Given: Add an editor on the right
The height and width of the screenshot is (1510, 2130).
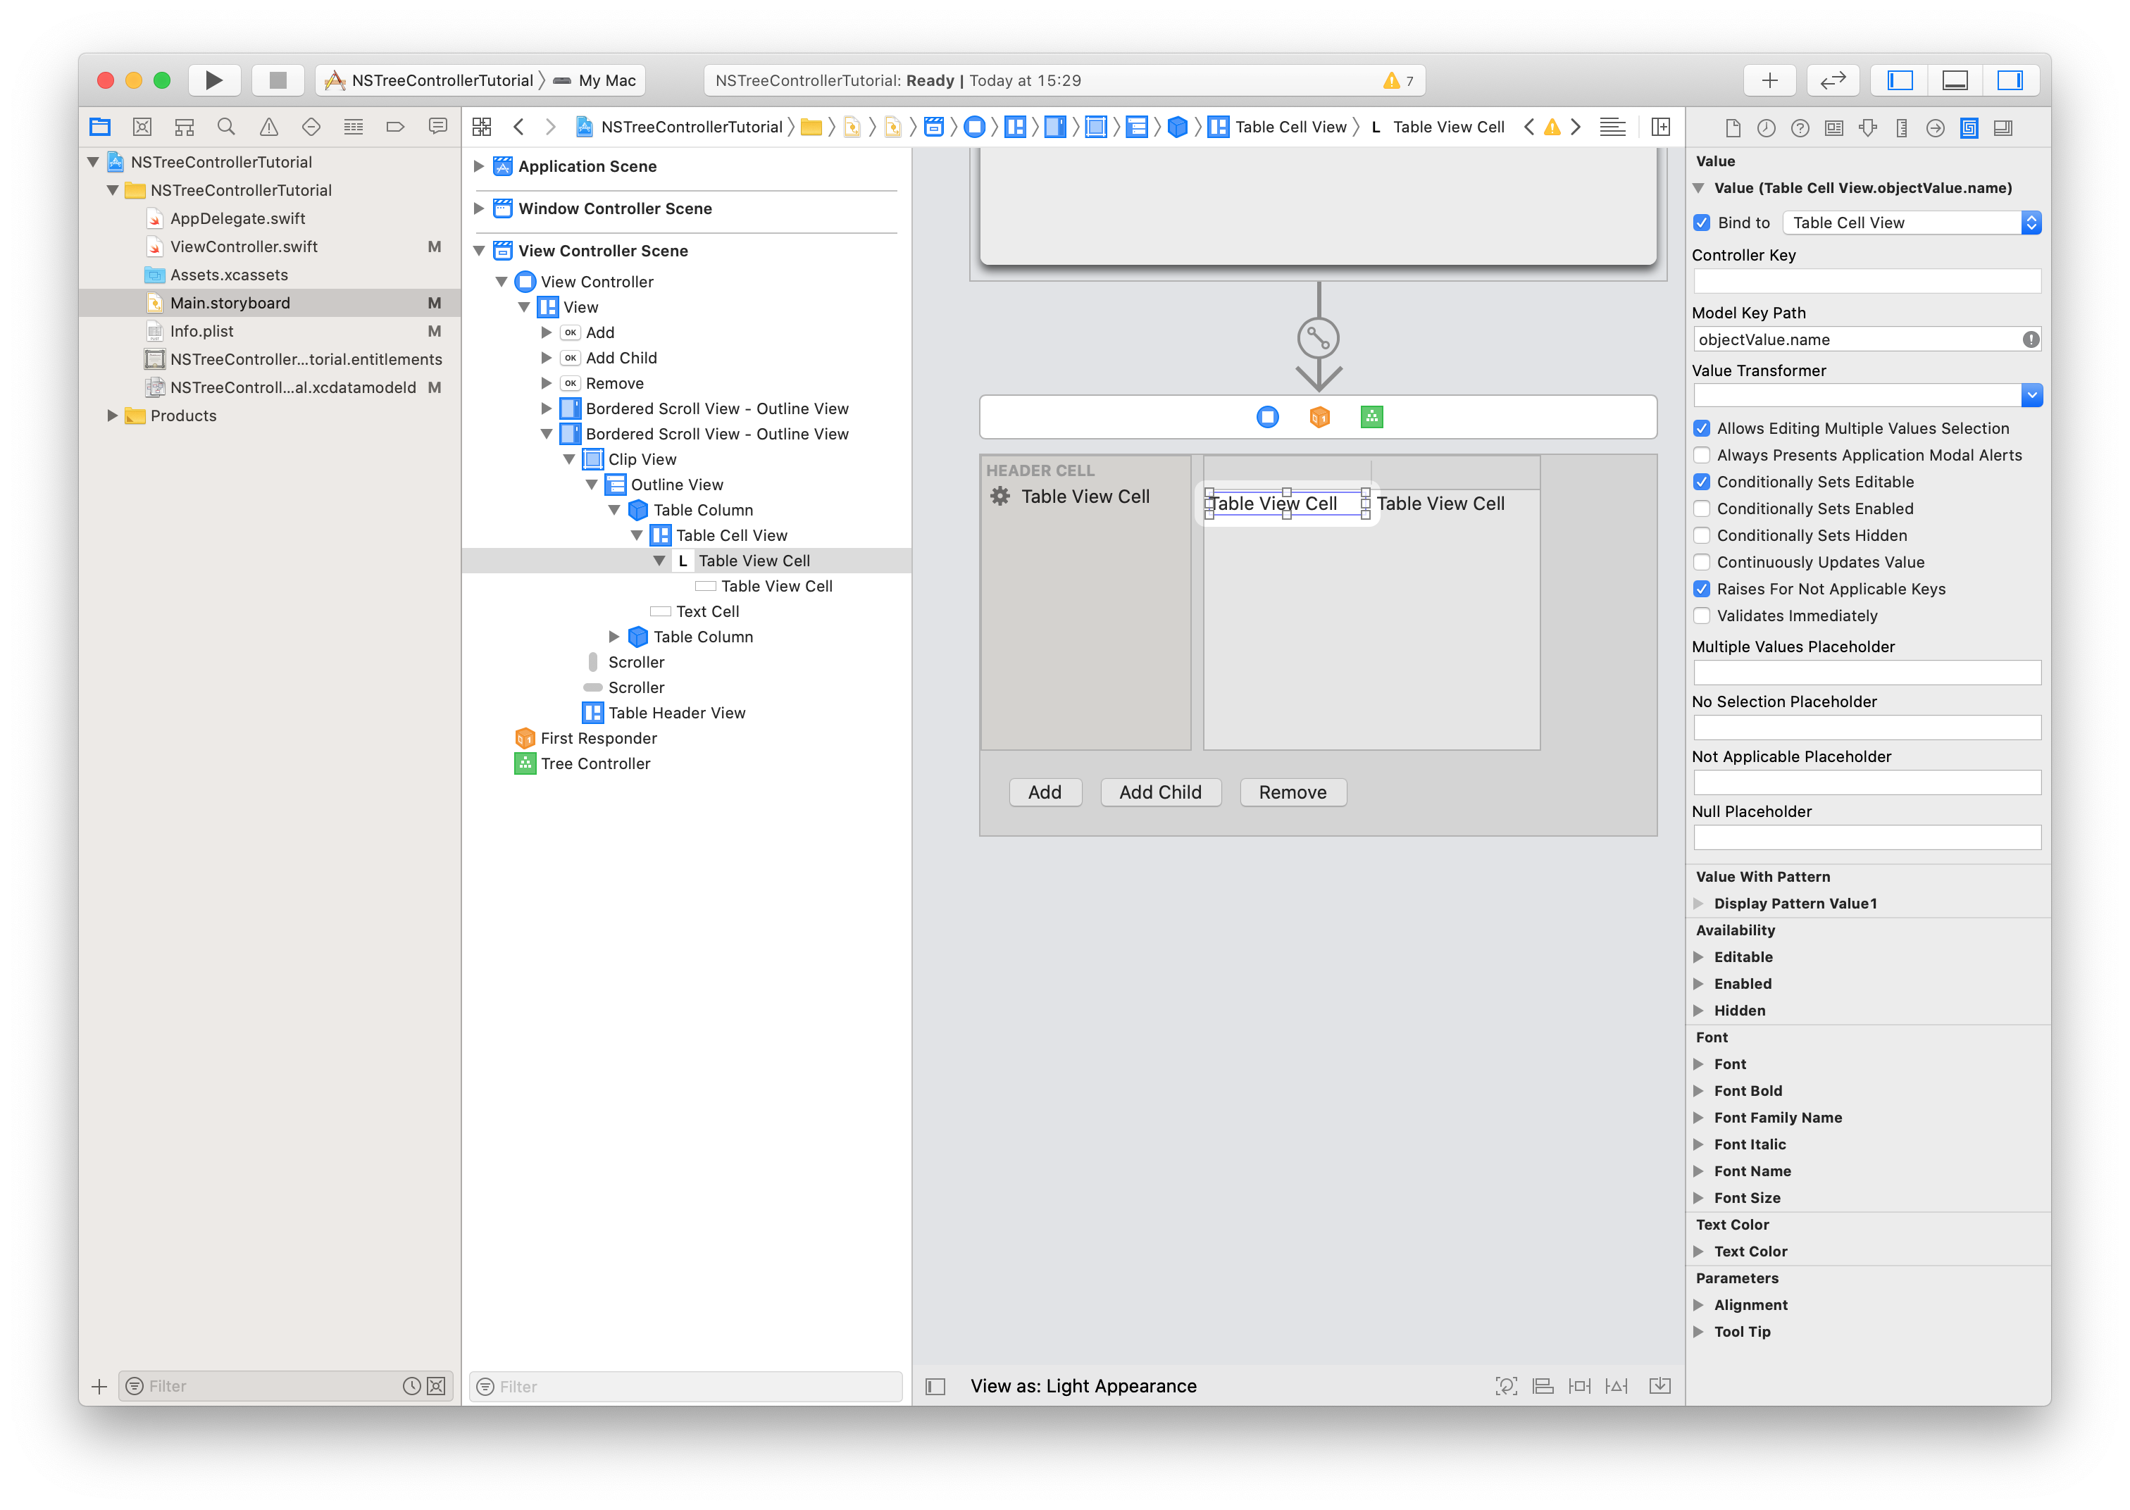Looking at the screenshot, I should point(1660,127).
